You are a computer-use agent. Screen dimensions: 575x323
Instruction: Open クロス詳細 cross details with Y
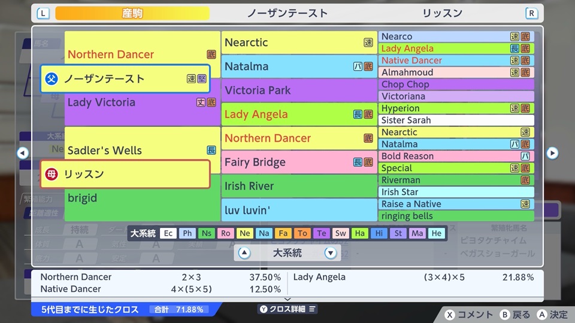click(287, 309)
